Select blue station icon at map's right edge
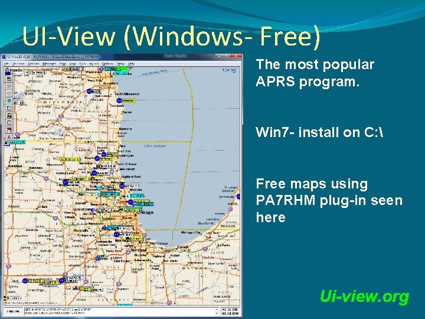 pos(238,197)
